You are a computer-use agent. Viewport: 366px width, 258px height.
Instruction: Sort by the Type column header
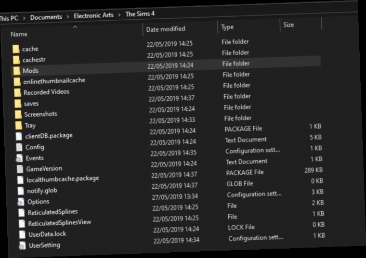coord(227,28)
